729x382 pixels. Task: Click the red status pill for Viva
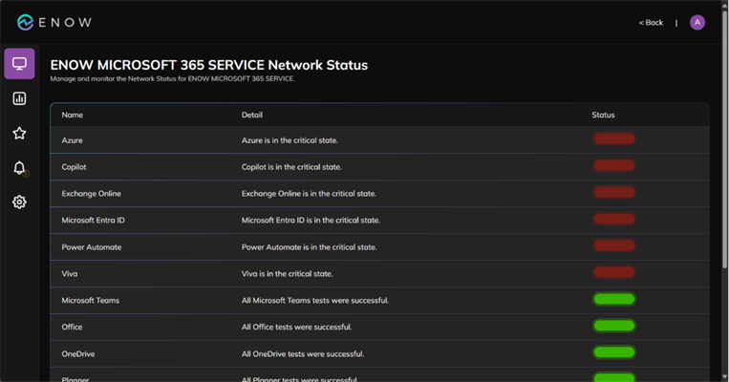point(614,272)
